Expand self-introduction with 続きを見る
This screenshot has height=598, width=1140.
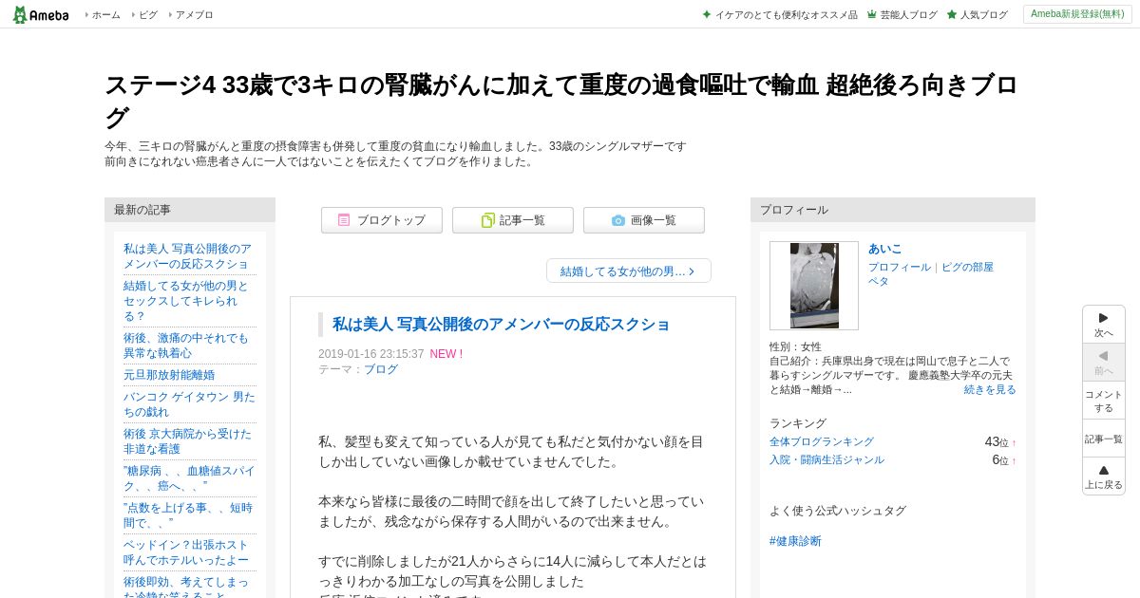990,390
